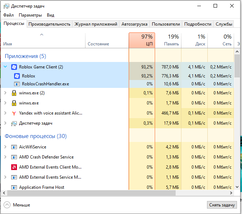Image resolution: width=242 pixels, height=214 pixels.
Task: Open the Службы tab
Action: pos(224,24)
